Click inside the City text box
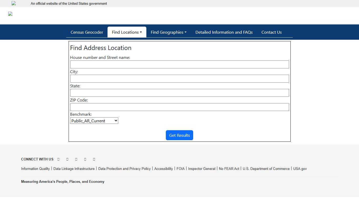This screenshot has height=202, width=359. [x=179, y=78]
